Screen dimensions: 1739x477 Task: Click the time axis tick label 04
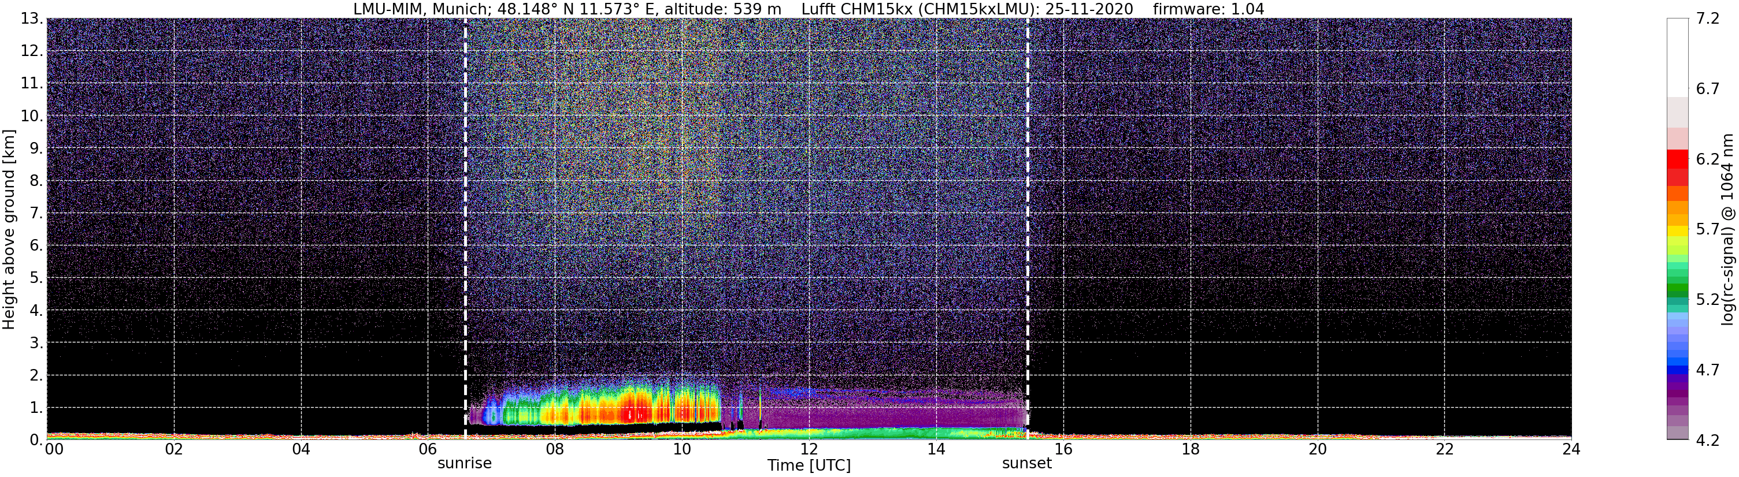point(301,449)
